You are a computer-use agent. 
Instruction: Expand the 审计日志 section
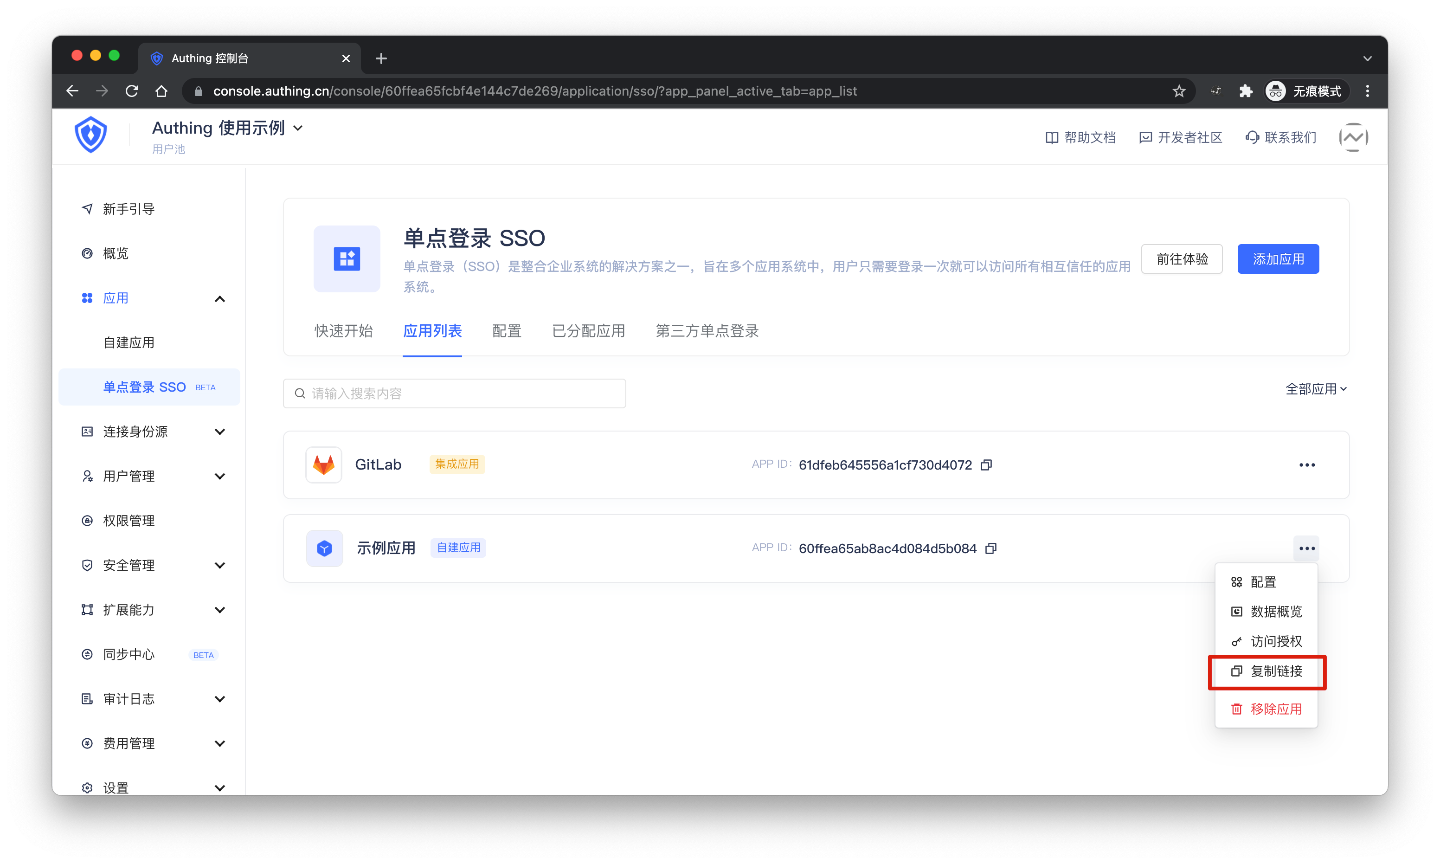220,699
